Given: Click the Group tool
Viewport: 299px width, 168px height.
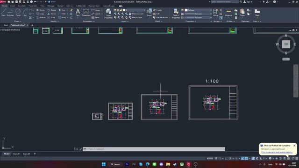Looking at the screenshot, I should [x=216, y=13].
